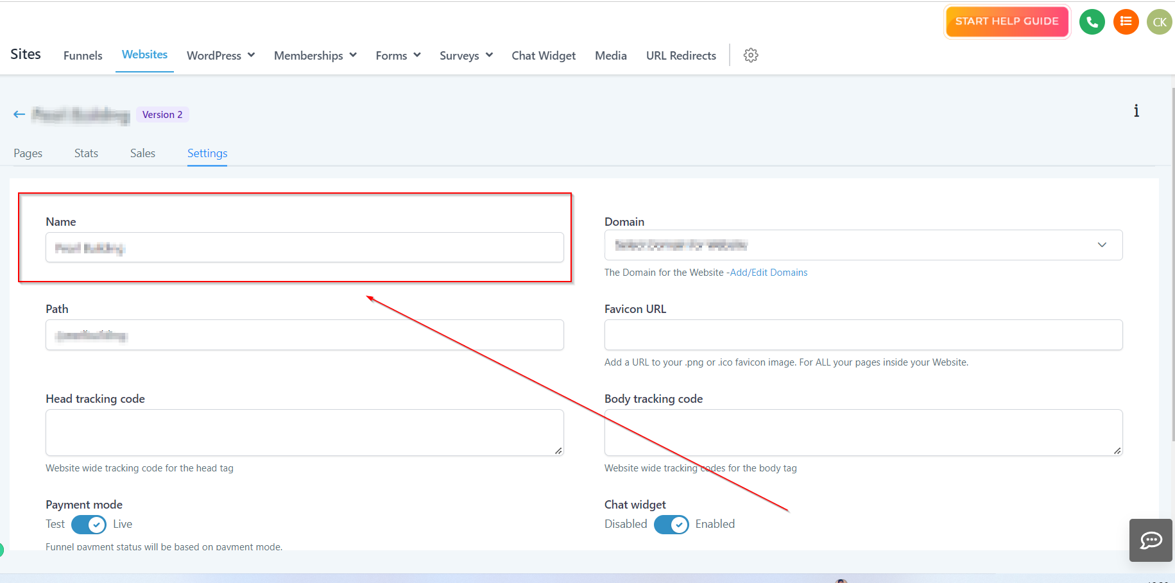
Task: Open the Memberships dropdown menu
Action: coord(314,56)
